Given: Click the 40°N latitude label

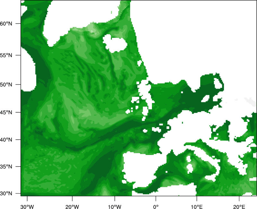Looking at the screenshot, I should coord(6,140).
